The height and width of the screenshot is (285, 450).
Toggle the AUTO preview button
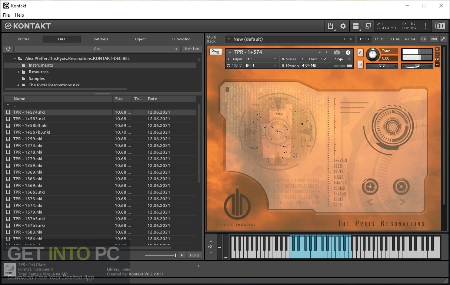(194, 255)
